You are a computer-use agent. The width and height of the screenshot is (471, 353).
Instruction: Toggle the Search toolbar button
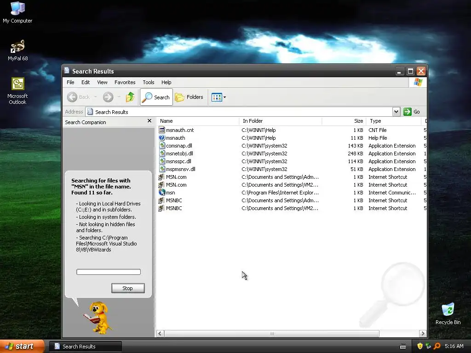156,97
